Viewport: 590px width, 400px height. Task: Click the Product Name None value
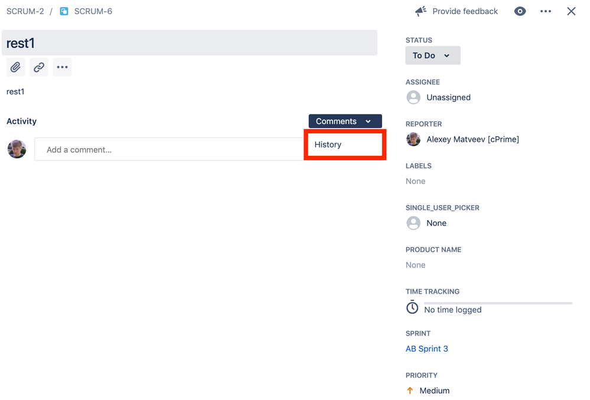pyautogui.click(x=415, y=265)
